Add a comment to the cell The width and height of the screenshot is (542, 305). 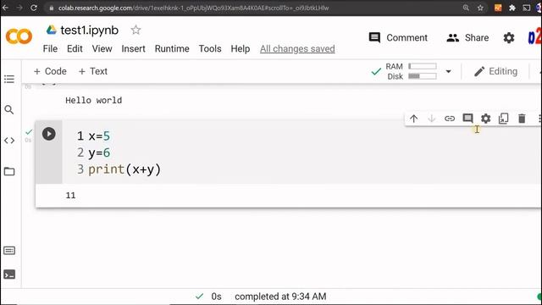pos(467,119)
